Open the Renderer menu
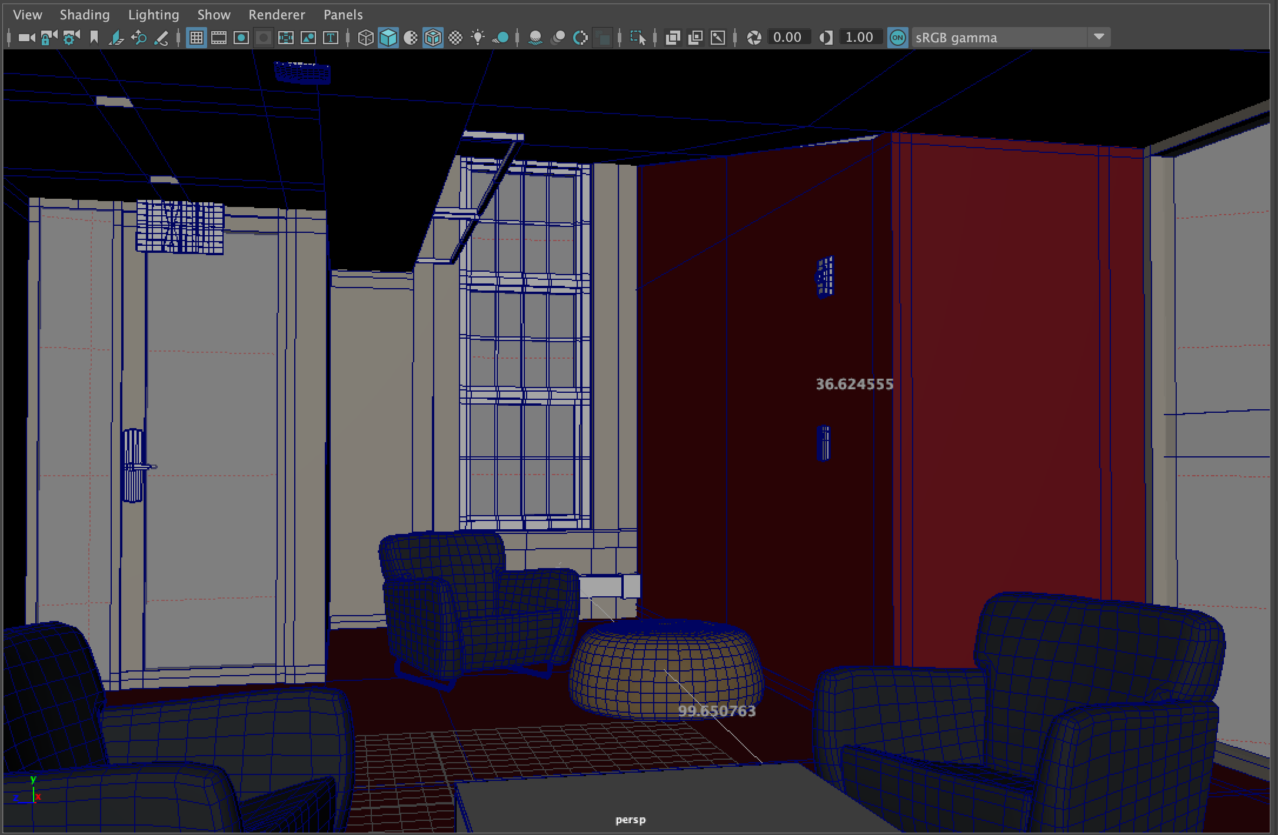Viewport: 1278px width, 835px height. coord(277,15)
